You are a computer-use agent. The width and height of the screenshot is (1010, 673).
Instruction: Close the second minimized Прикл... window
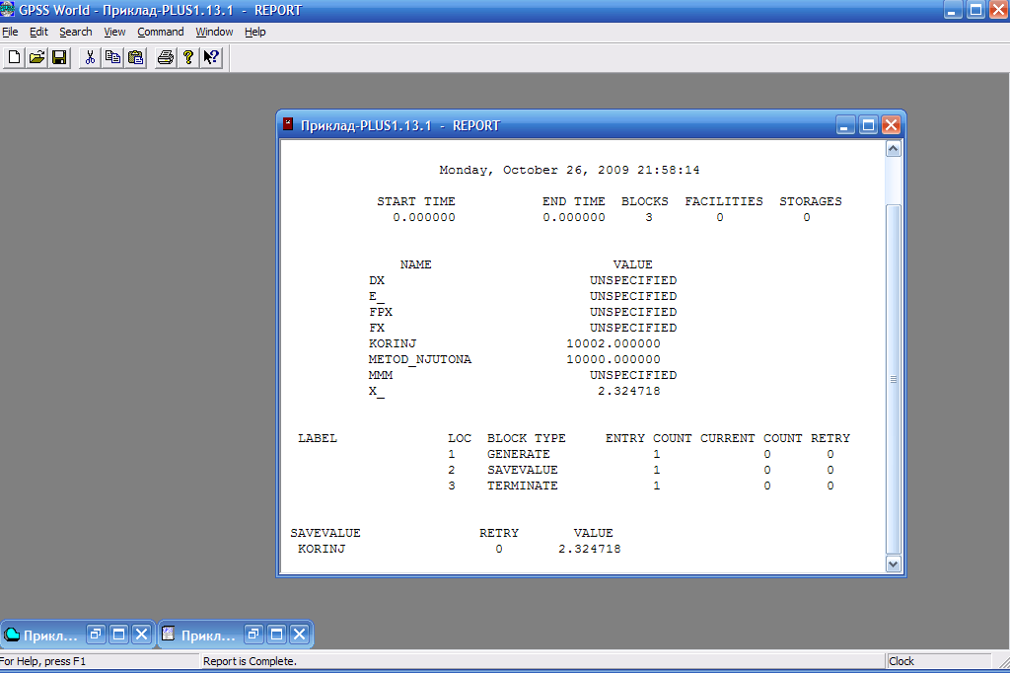point(299,635)
